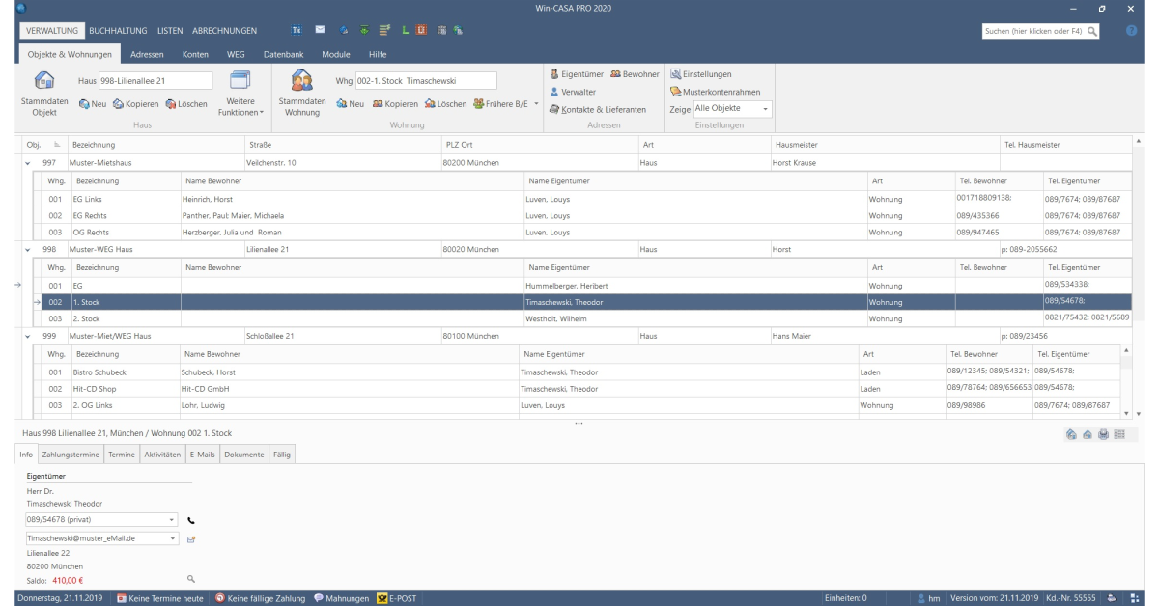Switch to the Termine tab

(x=123, y=454)
